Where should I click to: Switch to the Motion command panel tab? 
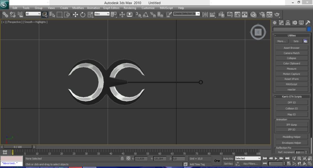click(295, 23)
